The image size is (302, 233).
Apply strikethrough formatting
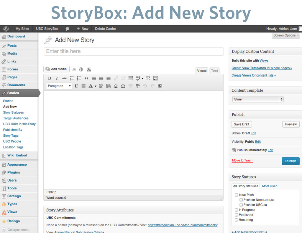point(64,78)
